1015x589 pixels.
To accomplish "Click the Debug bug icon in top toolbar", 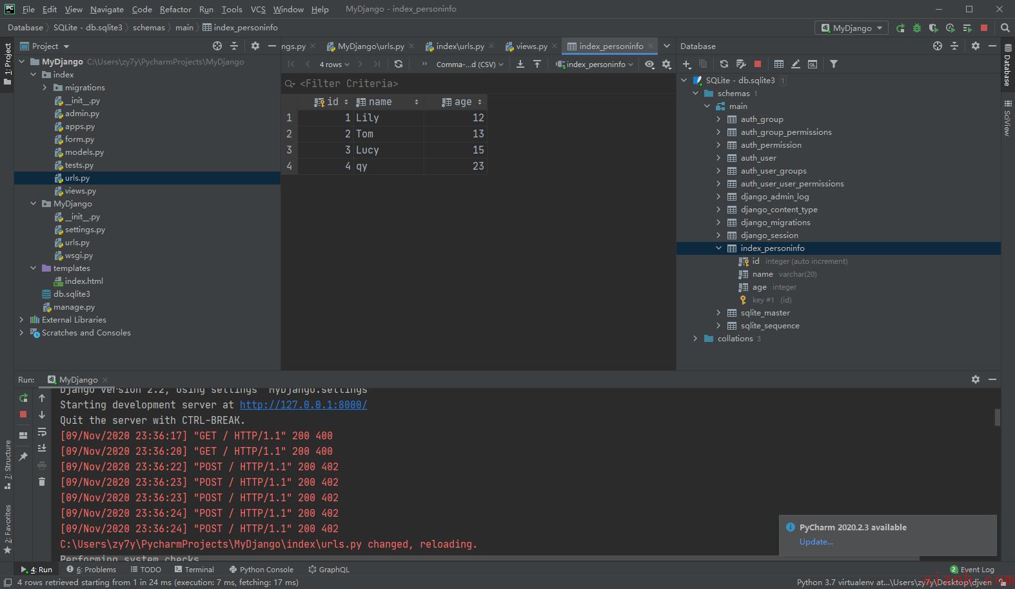I will click(917, 28).
